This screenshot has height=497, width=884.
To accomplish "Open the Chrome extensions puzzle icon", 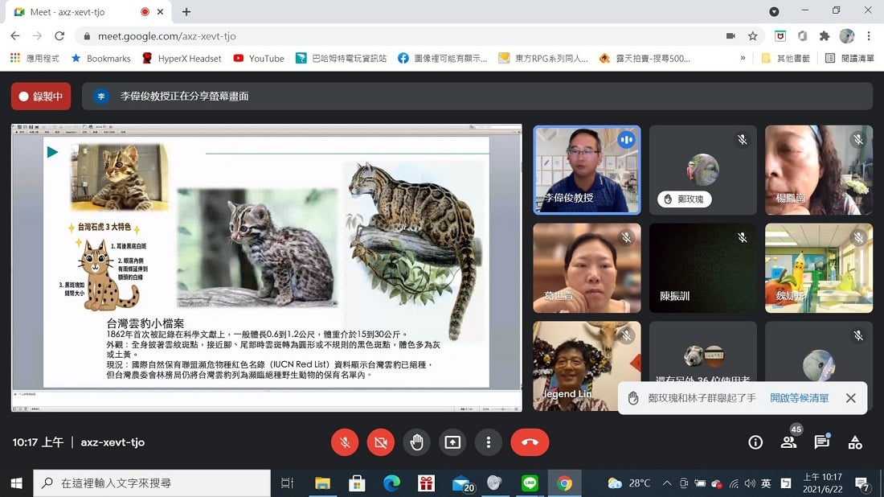I will [x=825, y=36].
